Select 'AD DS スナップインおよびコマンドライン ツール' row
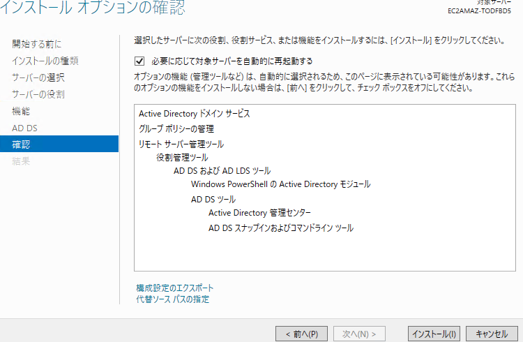Screen dimensions: 523x342 tap(281, 228)
